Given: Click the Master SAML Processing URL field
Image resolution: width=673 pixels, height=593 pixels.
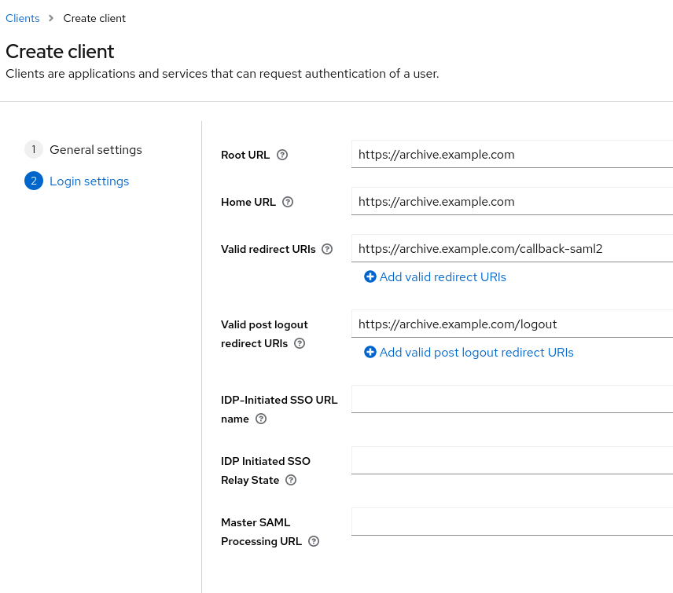Looking at the screenshot, I should [x=511, y=522].
